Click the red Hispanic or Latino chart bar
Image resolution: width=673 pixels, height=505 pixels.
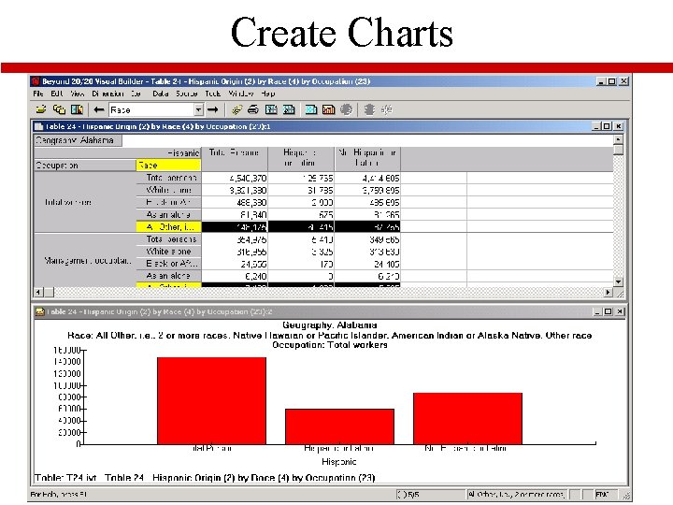click(x=339, y=426)
